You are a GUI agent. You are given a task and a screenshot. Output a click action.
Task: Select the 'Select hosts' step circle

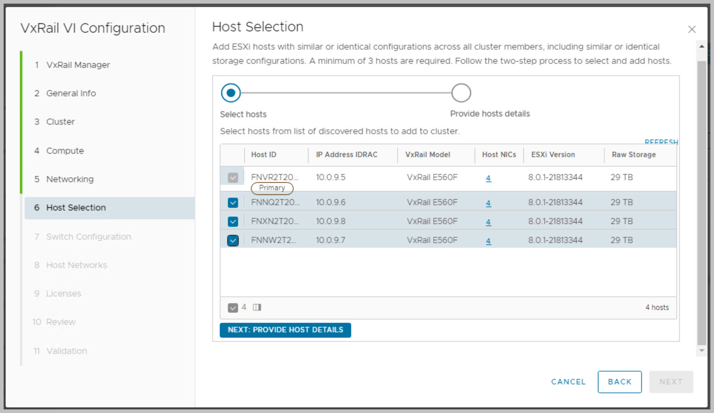(231, 93)
